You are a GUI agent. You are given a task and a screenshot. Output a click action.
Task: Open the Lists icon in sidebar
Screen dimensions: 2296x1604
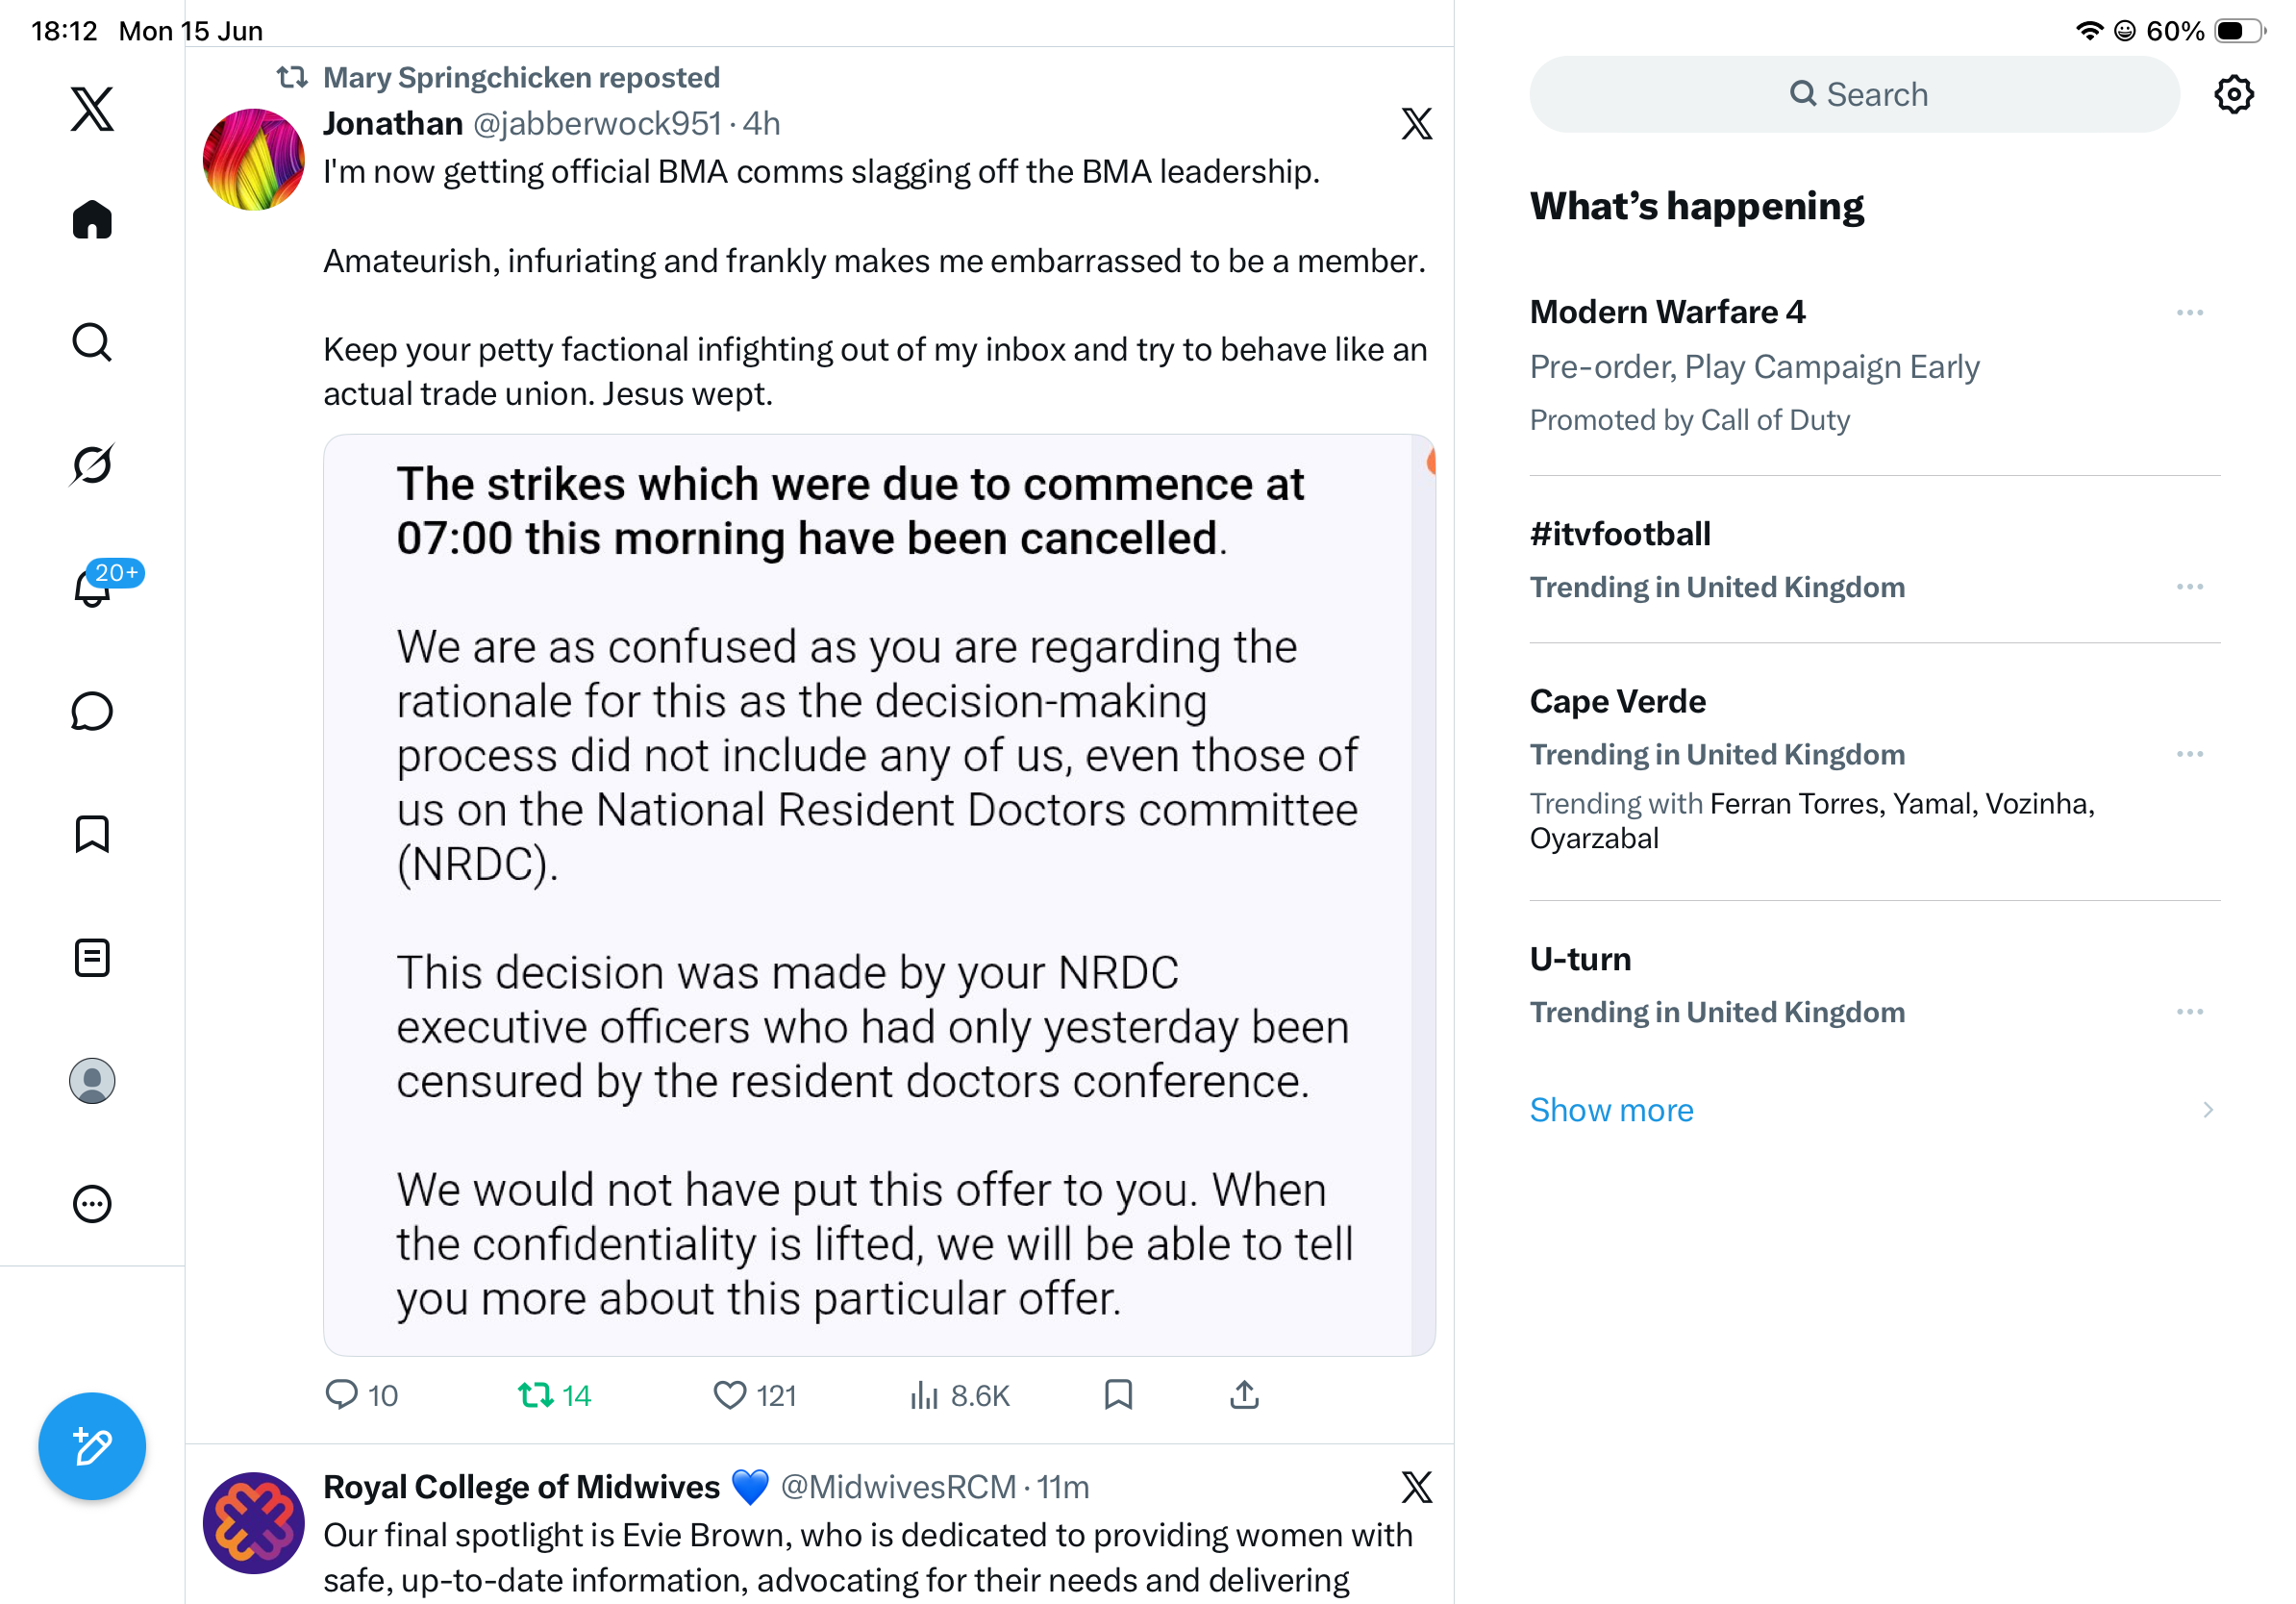pos(92,958)
